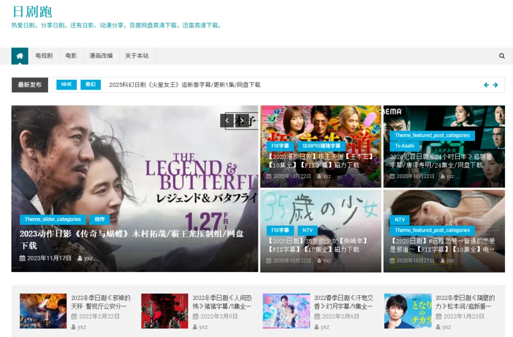The height and width of the screenshot is (337, 513).
Task: Click the home icon in navigation bar
Action: coord(19,56)
